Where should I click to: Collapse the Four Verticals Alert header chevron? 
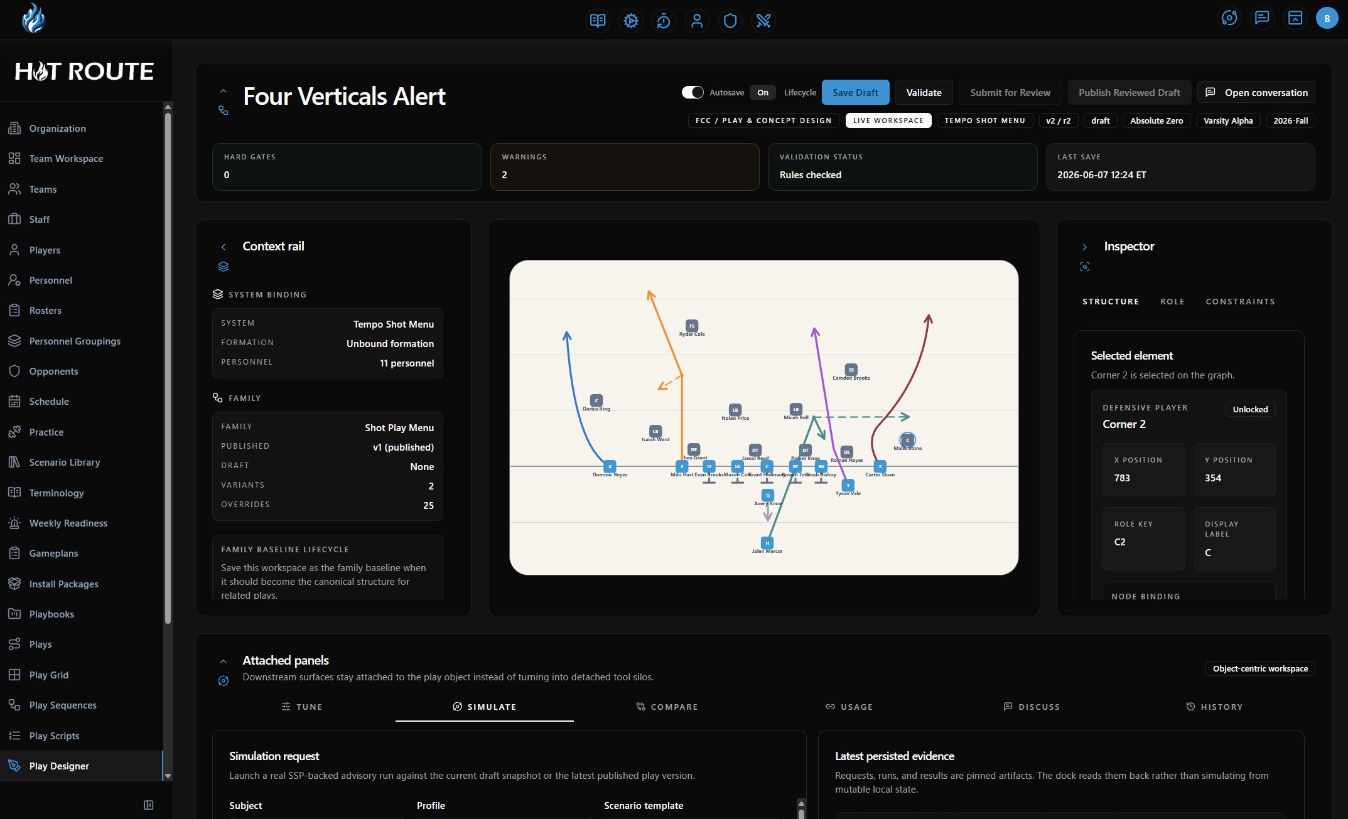tap(223, 91)
